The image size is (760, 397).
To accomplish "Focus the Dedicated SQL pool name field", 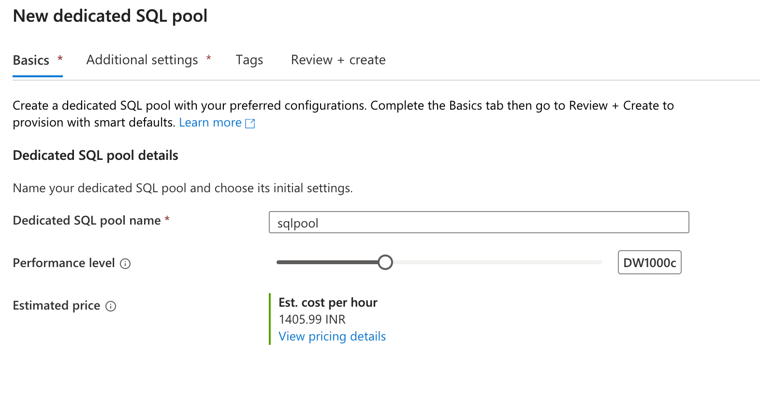I will click(x=479, y=222).
